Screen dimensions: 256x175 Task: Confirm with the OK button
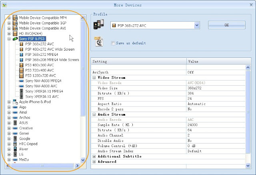click(227, 25)
